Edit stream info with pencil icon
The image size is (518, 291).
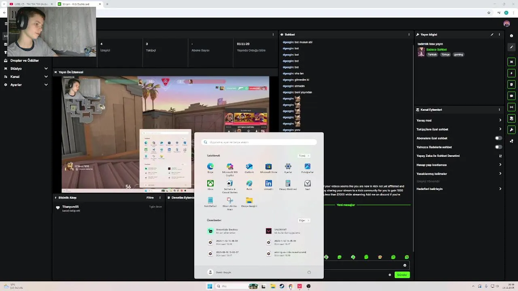(x=492, y=34)
